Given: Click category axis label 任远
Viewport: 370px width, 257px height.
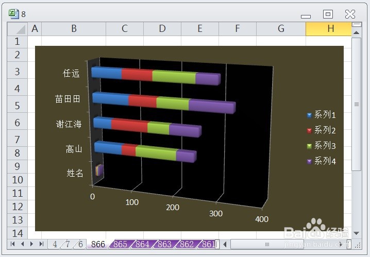Looking at the screenshot, I should coord(71,73).
